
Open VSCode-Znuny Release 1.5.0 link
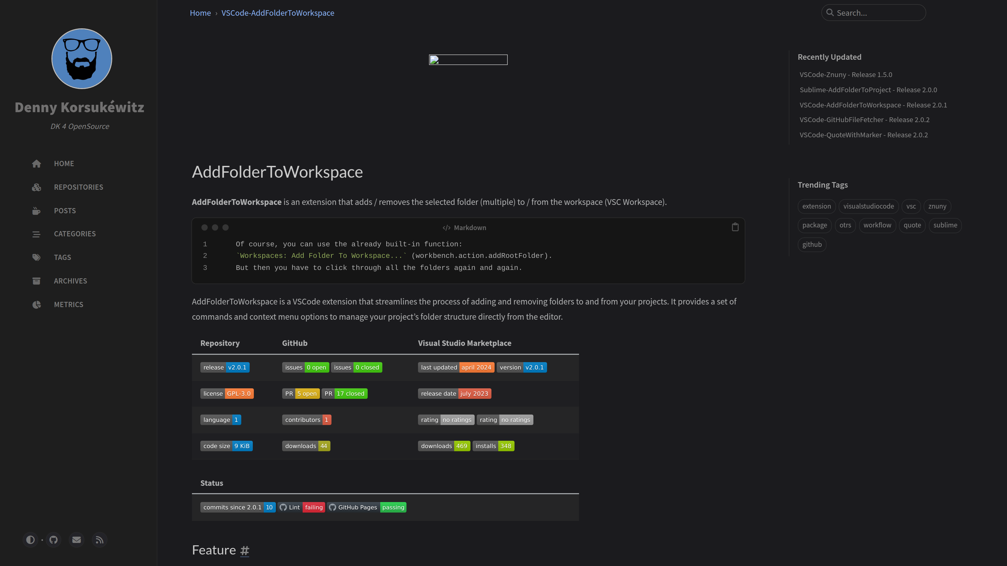(845, 75)
